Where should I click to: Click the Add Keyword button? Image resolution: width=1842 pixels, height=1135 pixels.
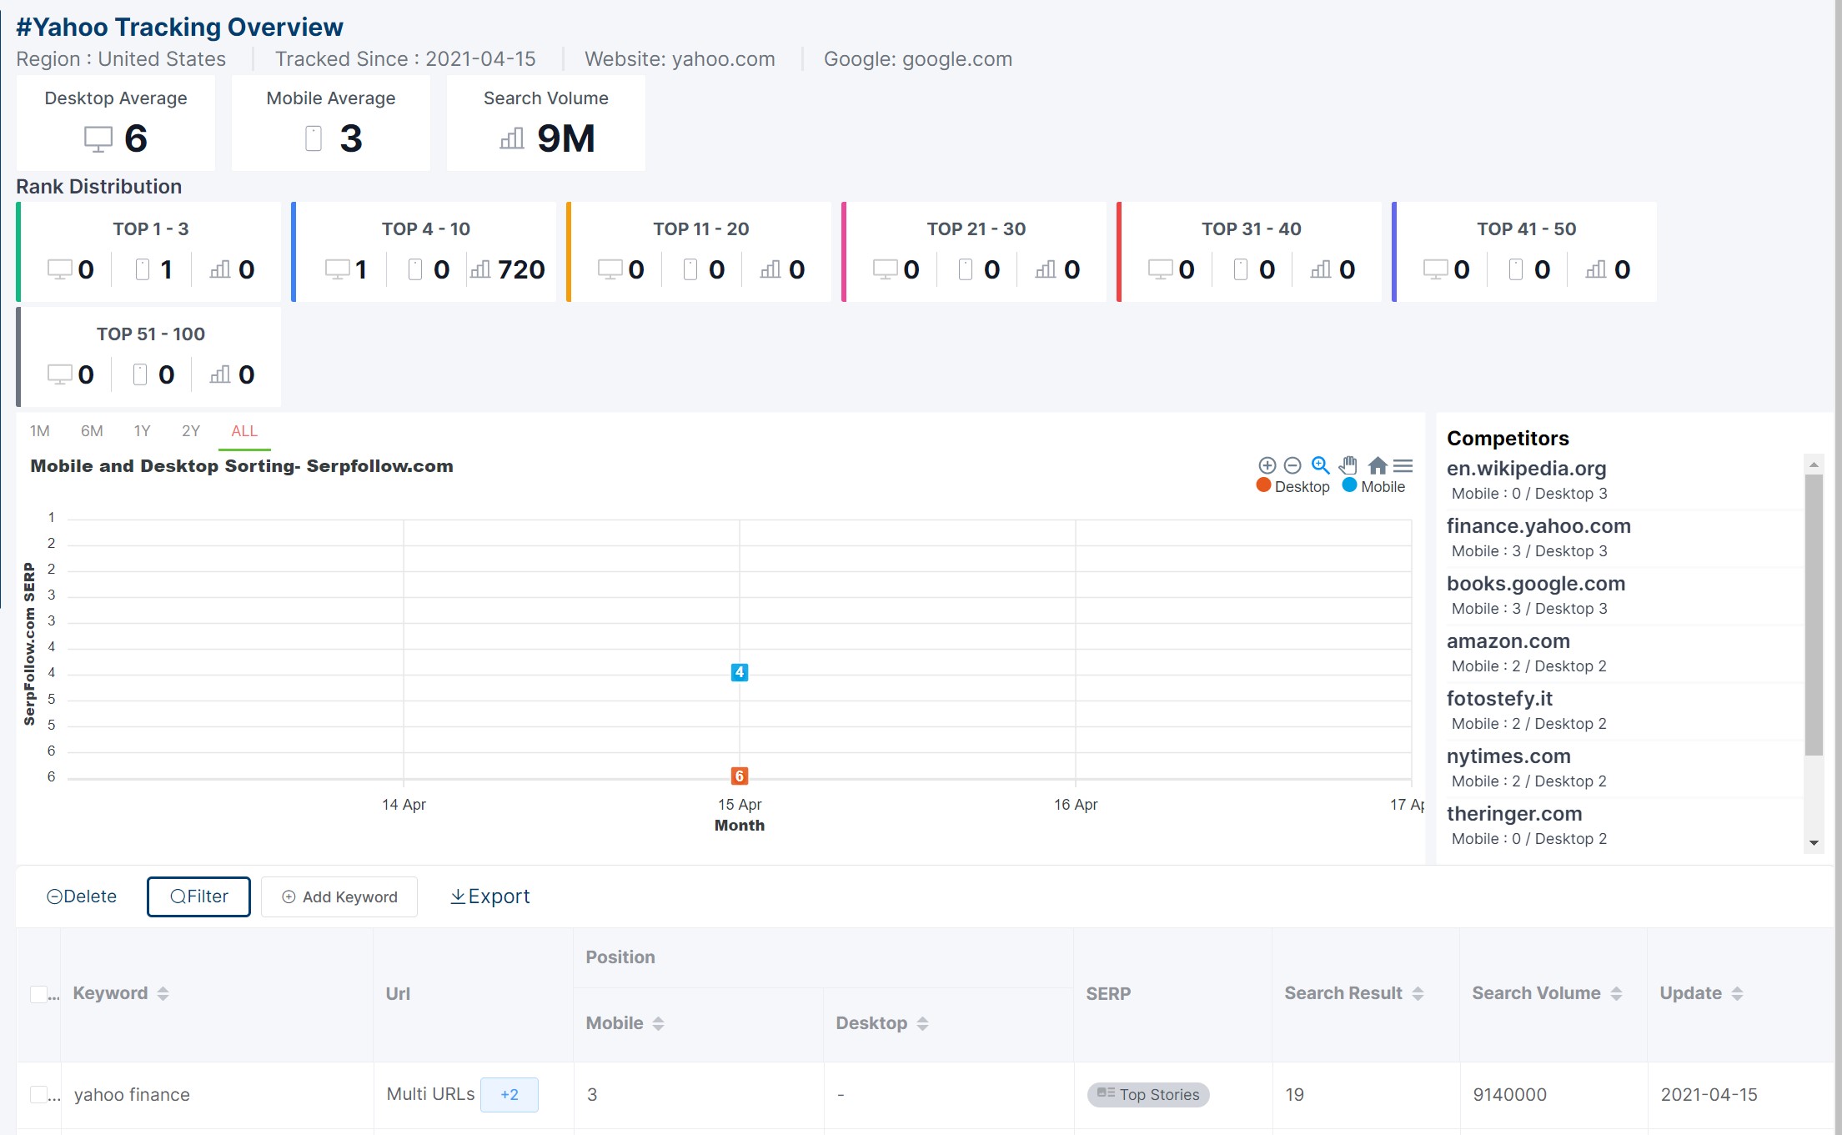[339, 896]
